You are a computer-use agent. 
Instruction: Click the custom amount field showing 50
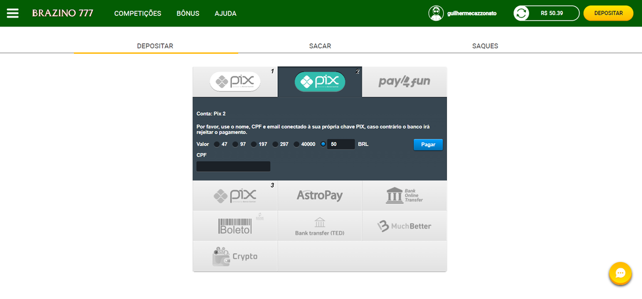click(x=341, y=144)
